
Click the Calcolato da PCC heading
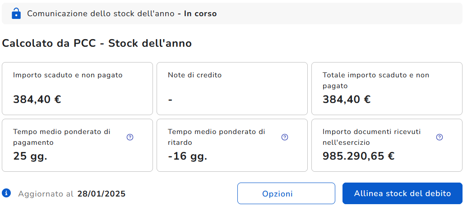coord(97,43)
